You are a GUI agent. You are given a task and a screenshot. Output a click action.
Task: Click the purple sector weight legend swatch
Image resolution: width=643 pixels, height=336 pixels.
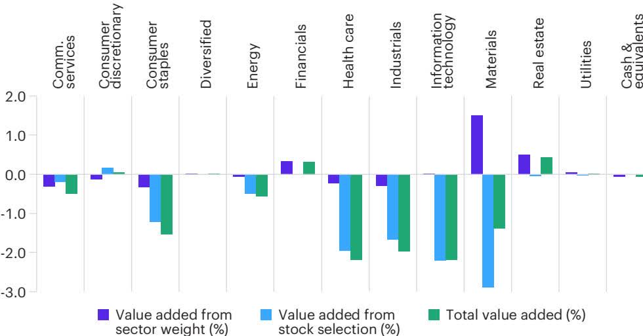coord(104,316)
